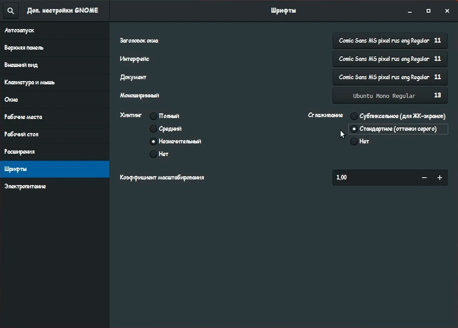
Task: Maximize the GNOME Tweaks window
Action: point(429,11)
